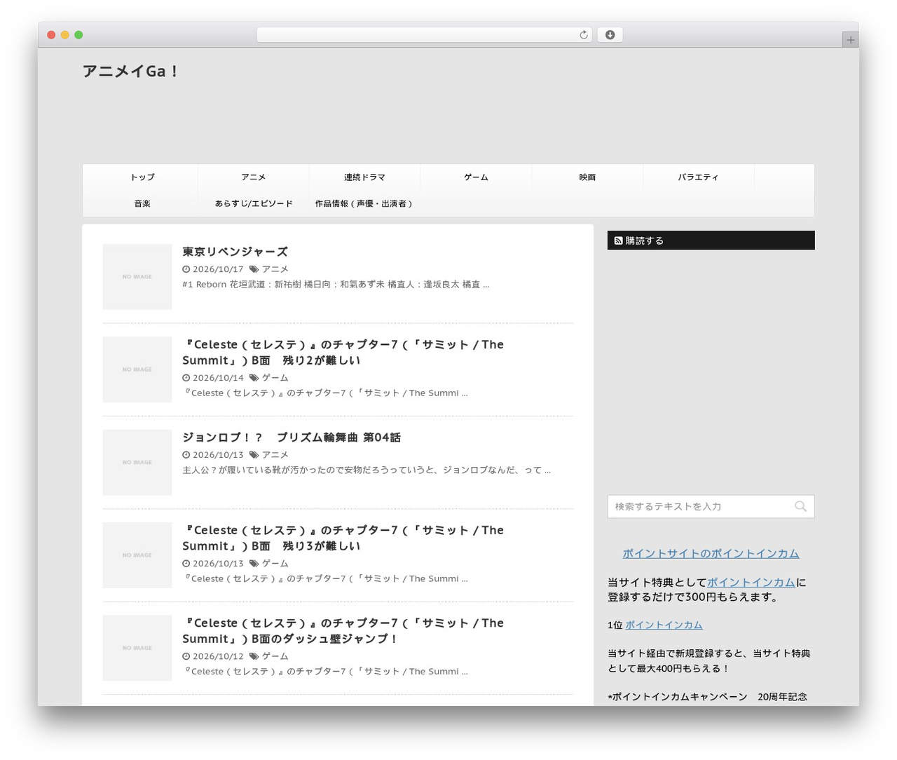The image size is (897, 760).
Task: Click the browser address bar
Action: [x=424, y=35]
